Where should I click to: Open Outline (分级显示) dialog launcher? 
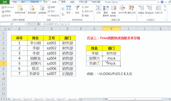(166, 20)
